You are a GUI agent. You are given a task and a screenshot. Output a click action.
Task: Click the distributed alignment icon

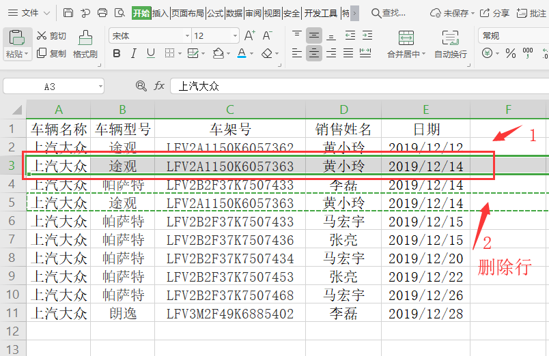(365, 53)
